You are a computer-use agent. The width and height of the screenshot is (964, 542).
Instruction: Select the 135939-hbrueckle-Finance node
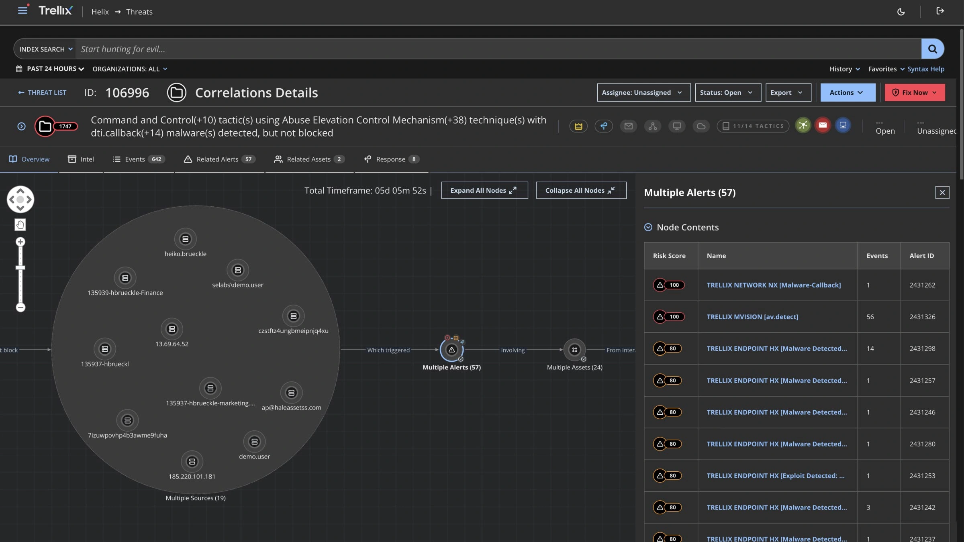[125, 278]
